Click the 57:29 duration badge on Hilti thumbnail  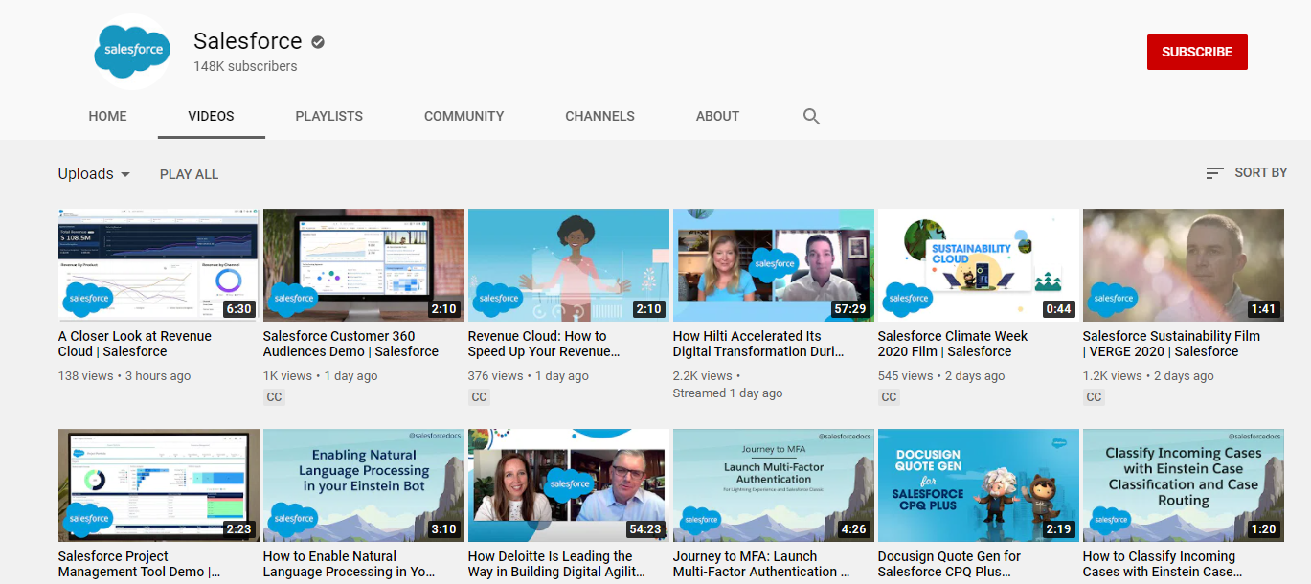850,309
